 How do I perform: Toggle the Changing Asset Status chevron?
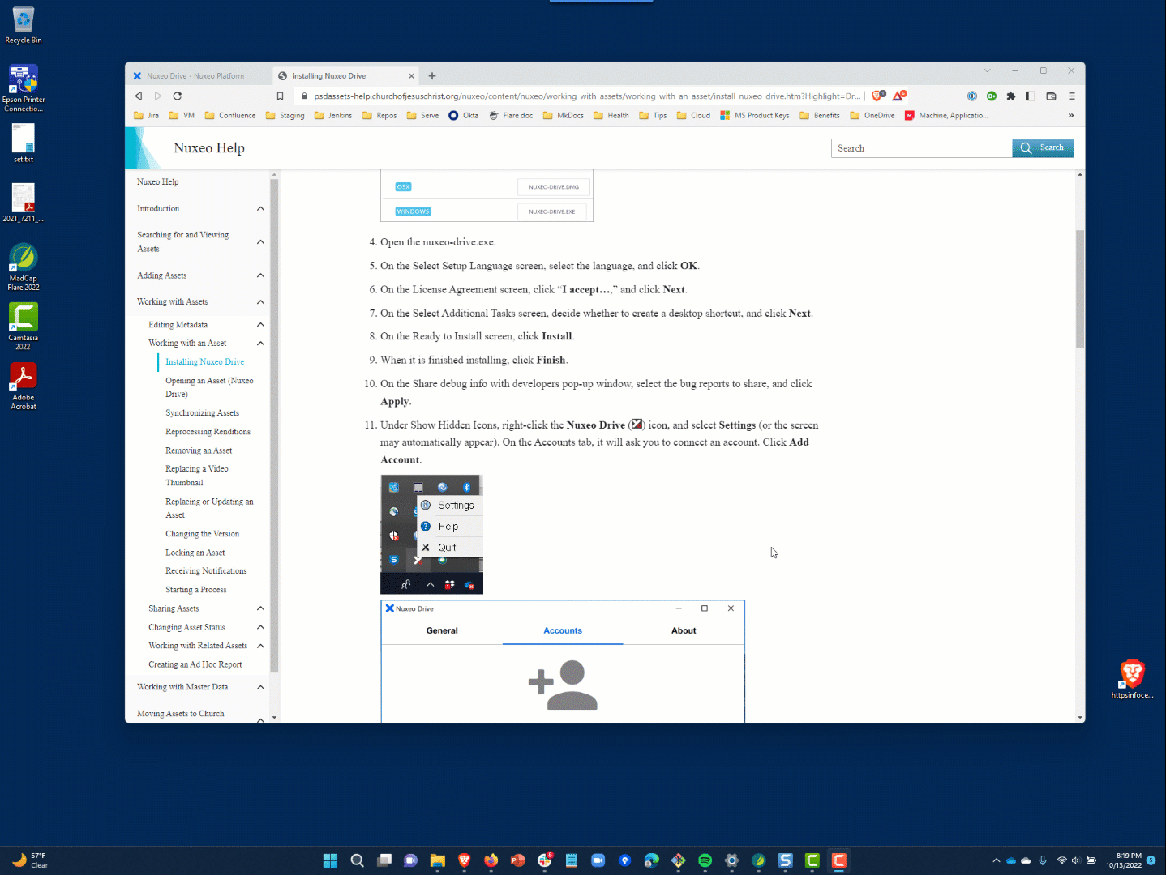[260, 627]
